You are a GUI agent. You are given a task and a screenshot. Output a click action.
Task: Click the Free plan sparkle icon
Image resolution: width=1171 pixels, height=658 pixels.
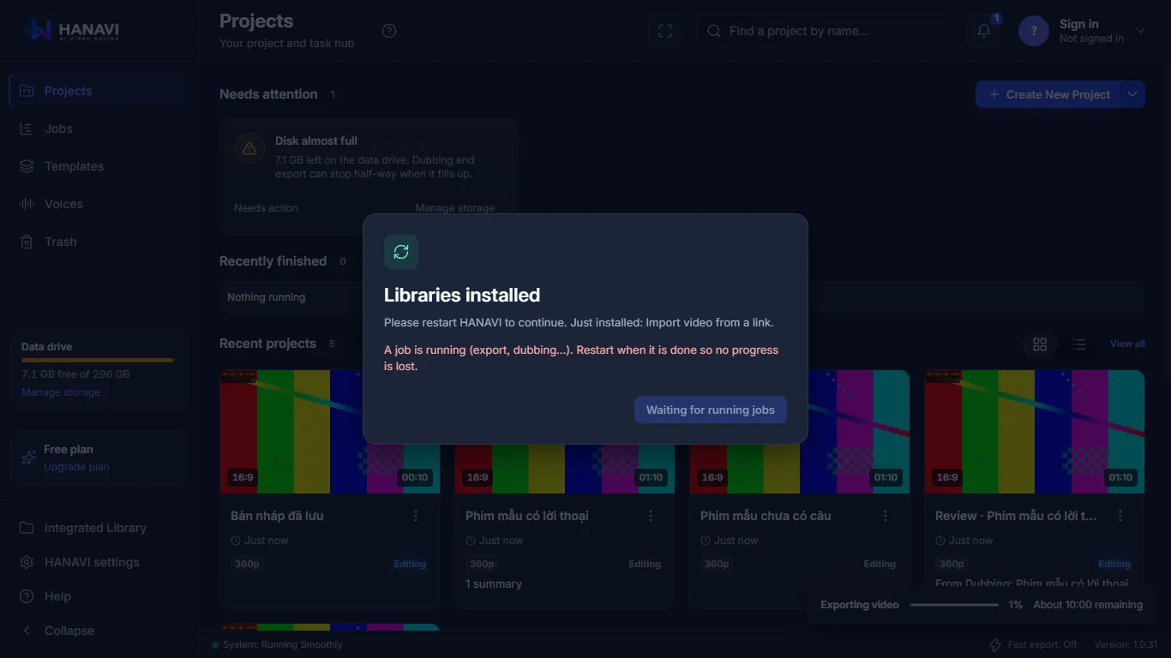(28, 458)
